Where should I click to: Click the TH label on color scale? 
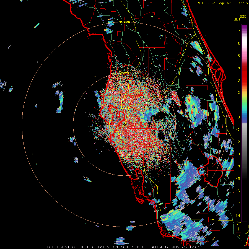(x=238, y=216)
